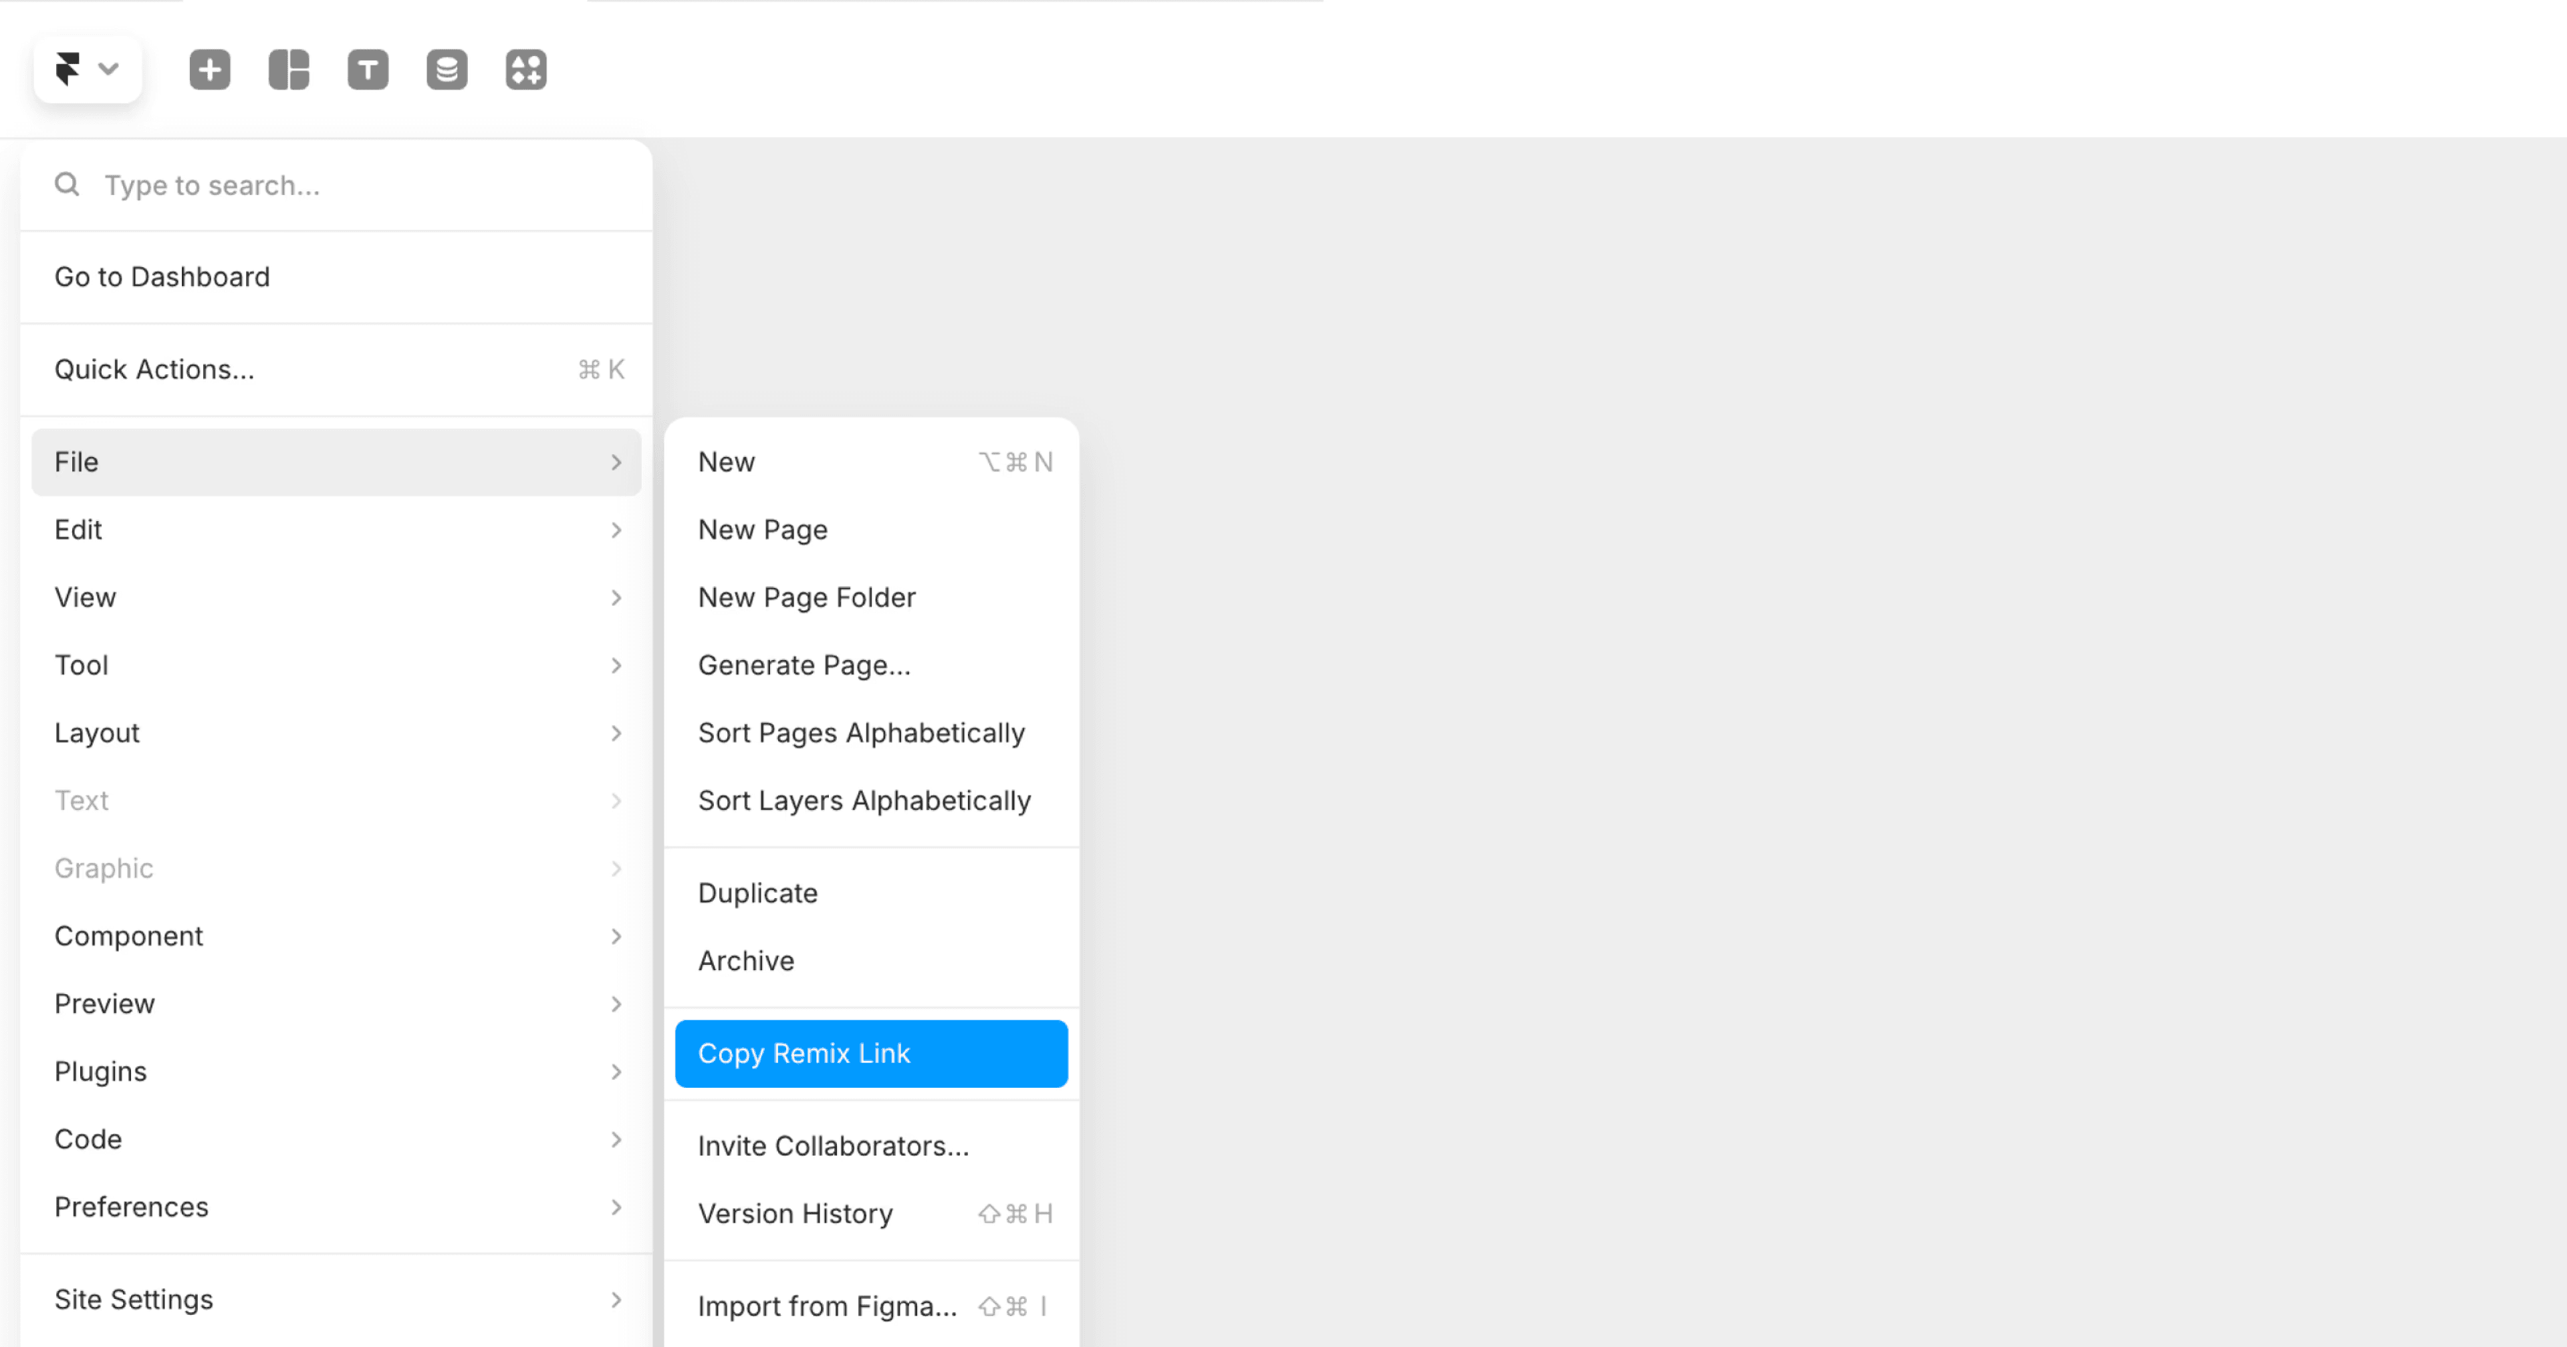
Task: Expand the Edit submenu
Action: (617, 530)
